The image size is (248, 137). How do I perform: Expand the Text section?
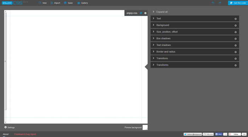tap(195, 18)
